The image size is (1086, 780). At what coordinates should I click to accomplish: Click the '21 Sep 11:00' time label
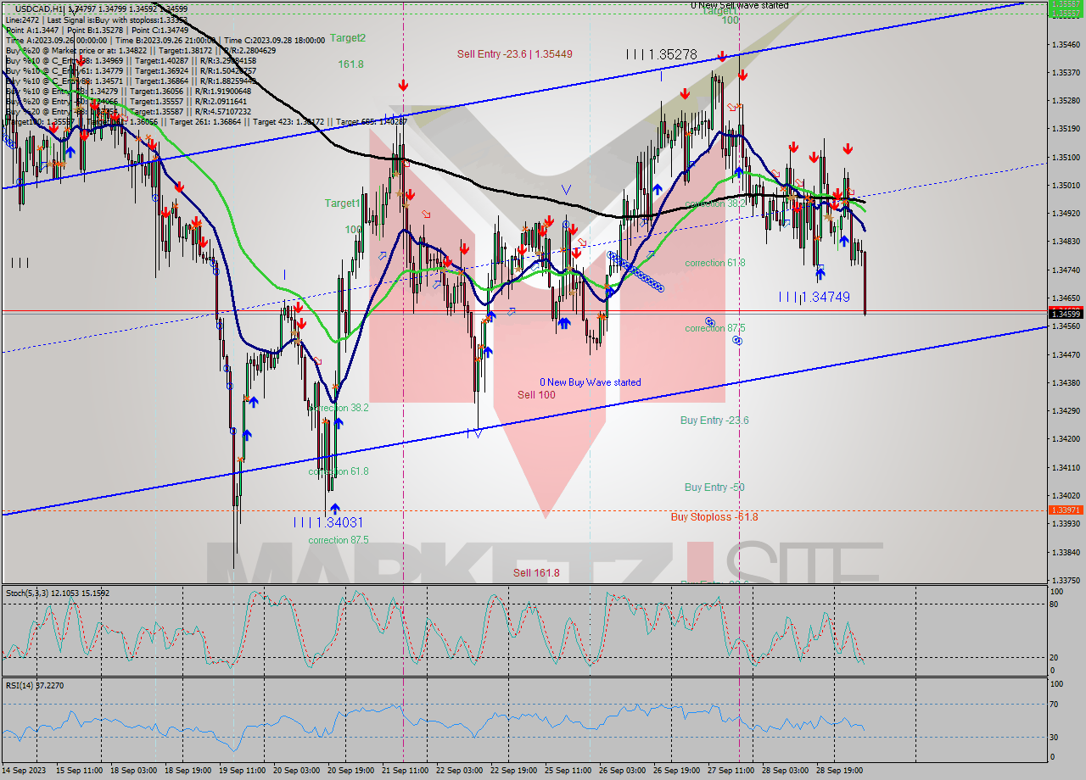(406, 770)
